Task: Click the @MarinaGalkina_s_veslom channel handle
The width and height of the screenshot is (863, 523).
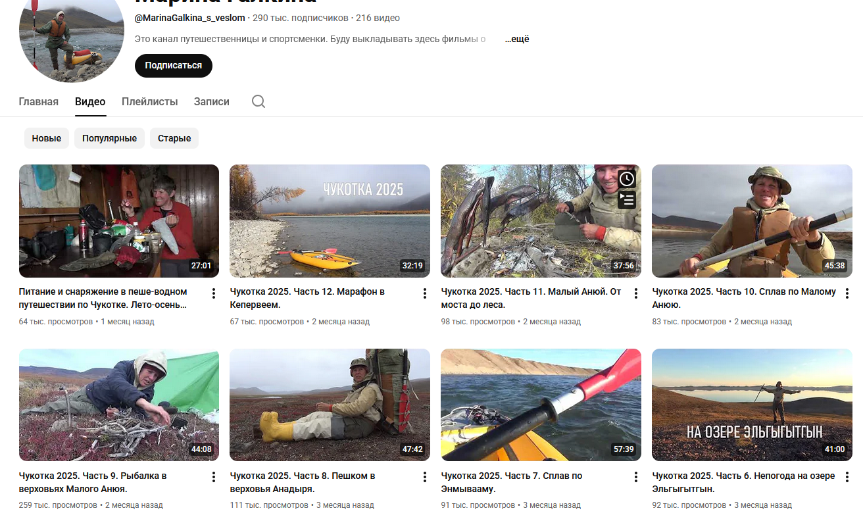Action: pyautogui.click(x=189, y=18)
